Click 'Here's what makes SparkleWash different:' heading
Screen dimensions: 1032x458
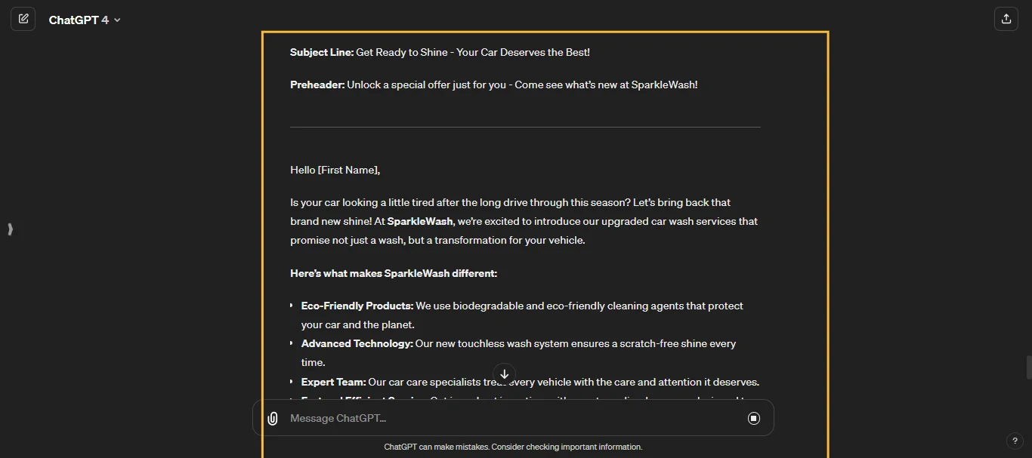[394, 273]
